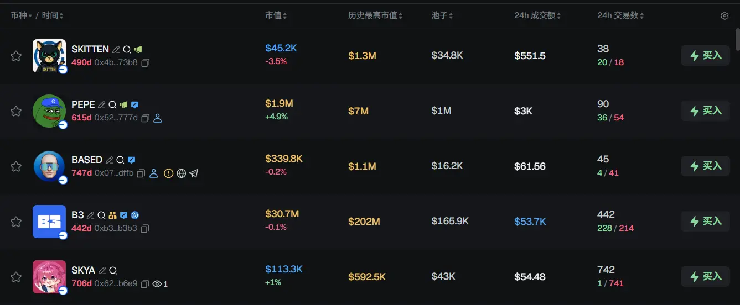
Task: Sort the list by 池子 header
Action: pos(442,16)
